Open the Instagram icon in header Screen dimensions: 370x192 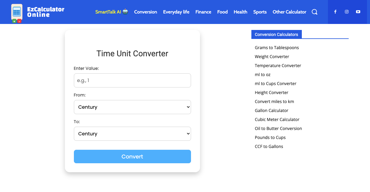347,12
